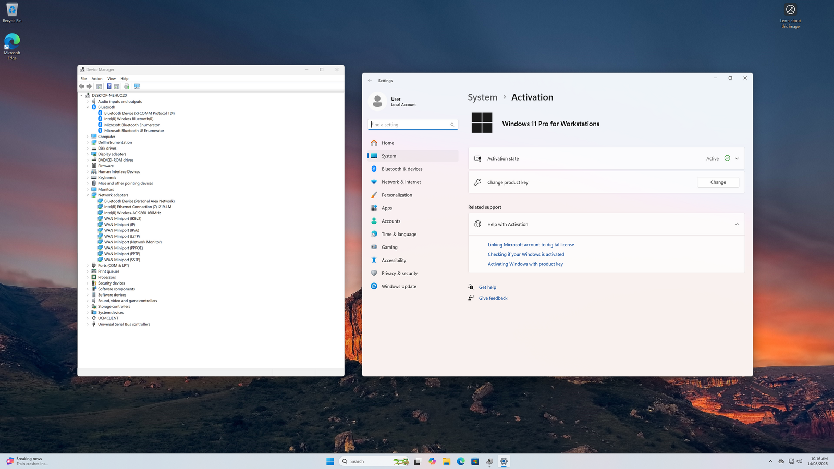Expand the Display adapters category
The image size is (834, 469).
coord(88,154)
